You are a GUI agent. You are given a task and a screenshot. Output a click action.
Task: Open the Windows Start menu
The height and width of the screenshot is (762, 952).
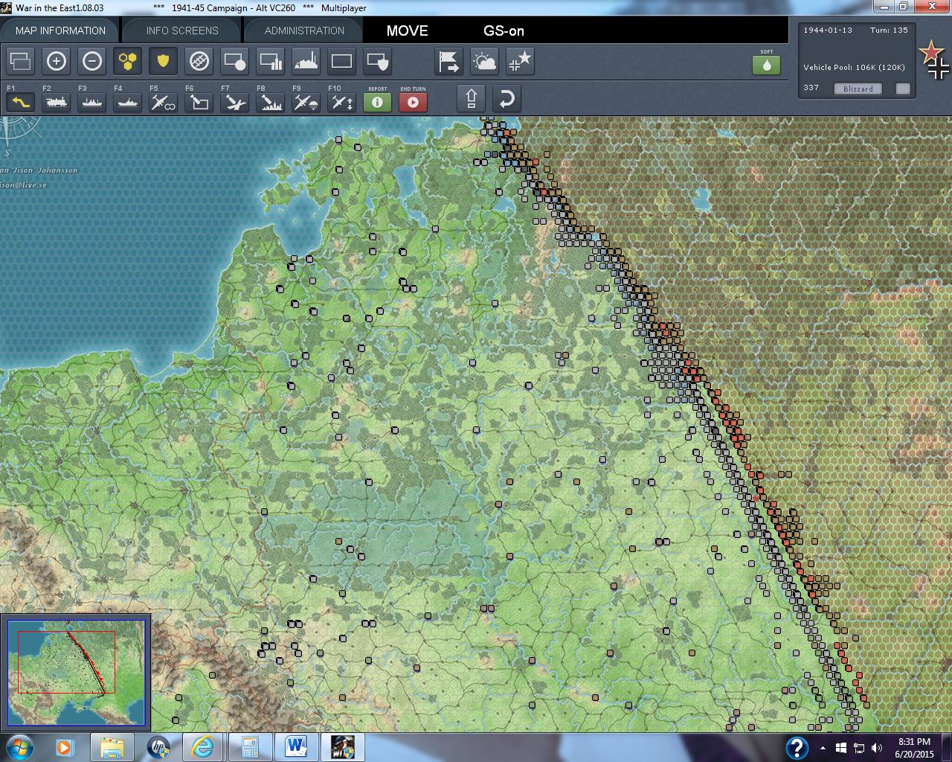tap(19, 747)
